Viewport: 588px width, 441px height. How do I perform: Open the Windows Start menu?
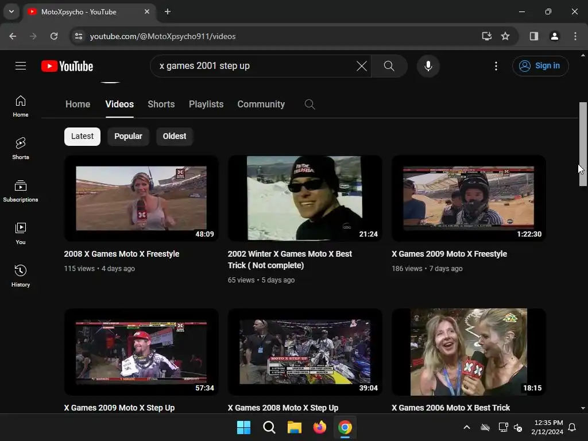(x=243, y=427)
